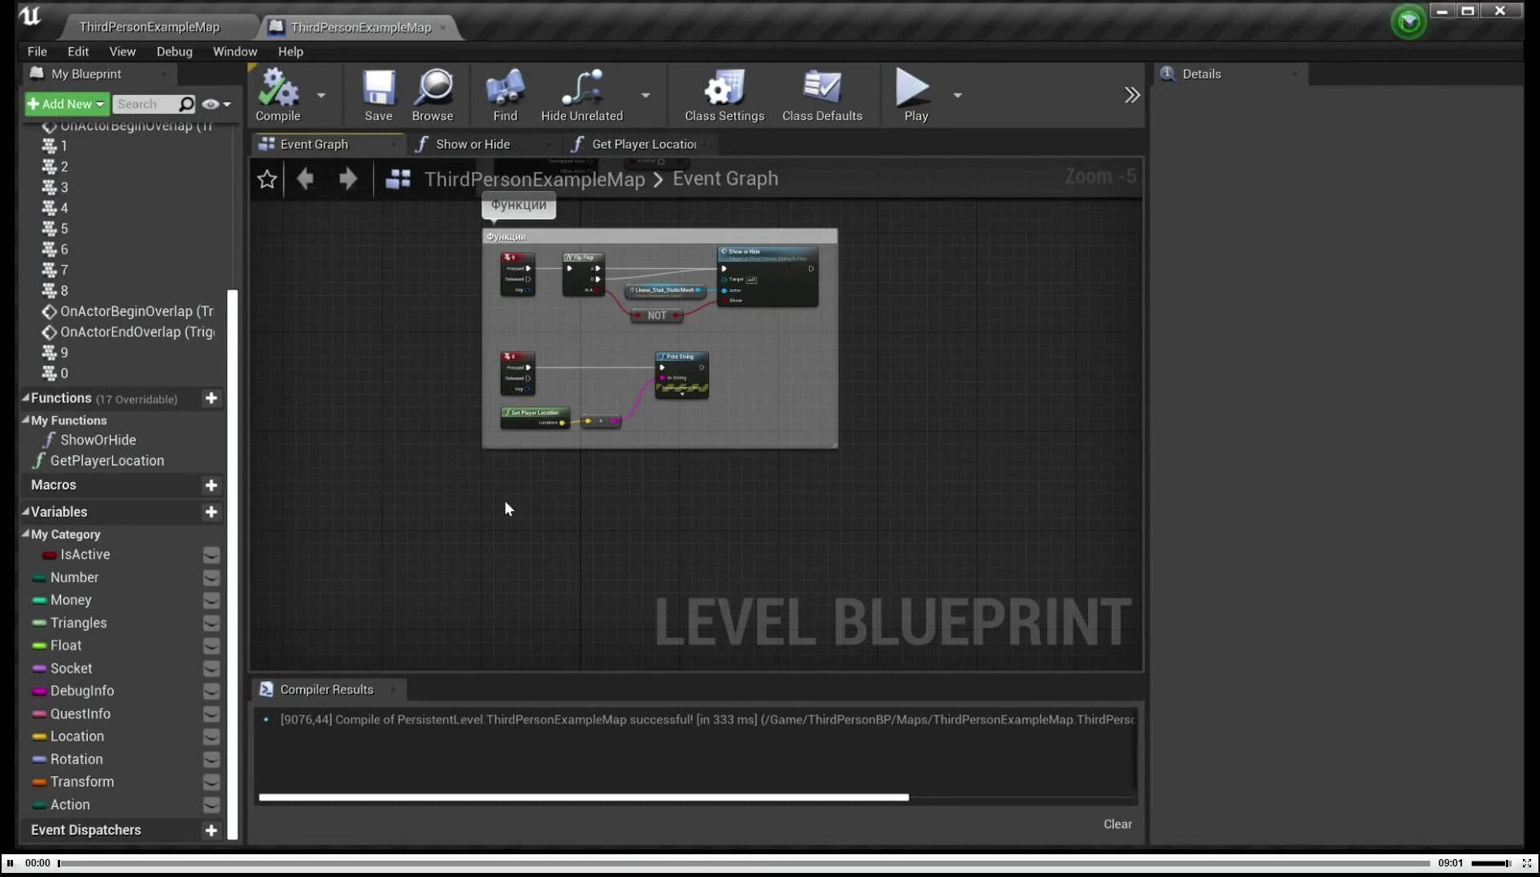Expand the toolbar overflow chevrons
The image size is (1540, 877).
coord(1132,95)
